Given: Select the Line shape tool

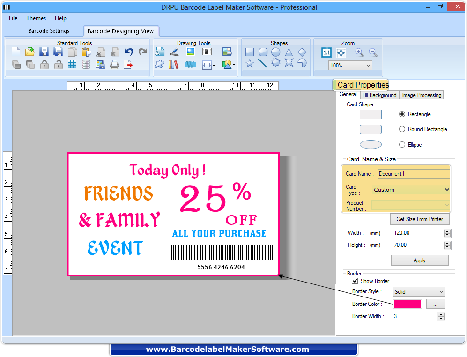Looking at the screenshot, I should [x=263, y=63].
